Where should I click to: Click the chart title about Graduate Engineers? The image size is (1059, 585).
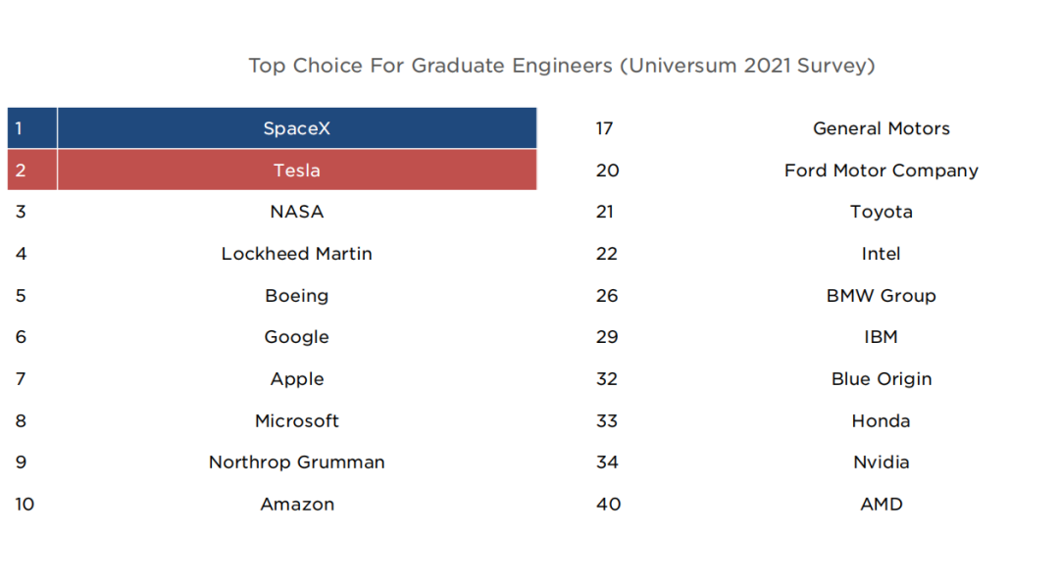pyautogui.click(x=561, y=66)
